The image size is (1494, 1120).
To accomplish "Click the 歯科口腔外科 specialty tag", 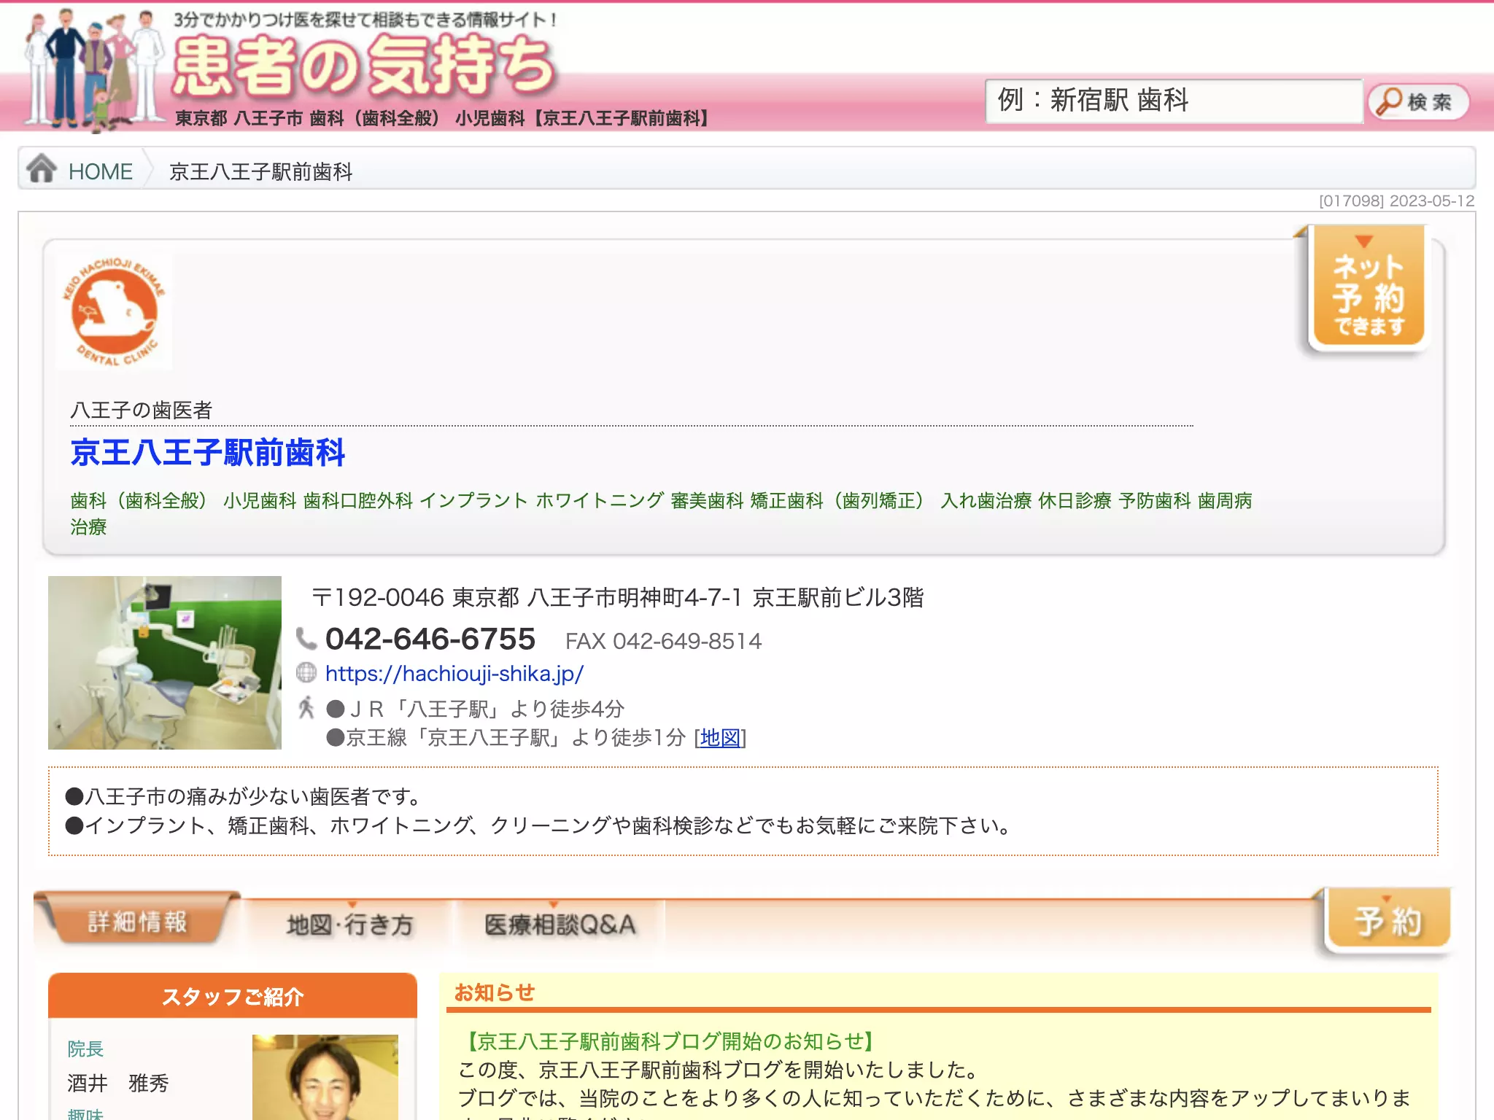I will coord(357,501).
